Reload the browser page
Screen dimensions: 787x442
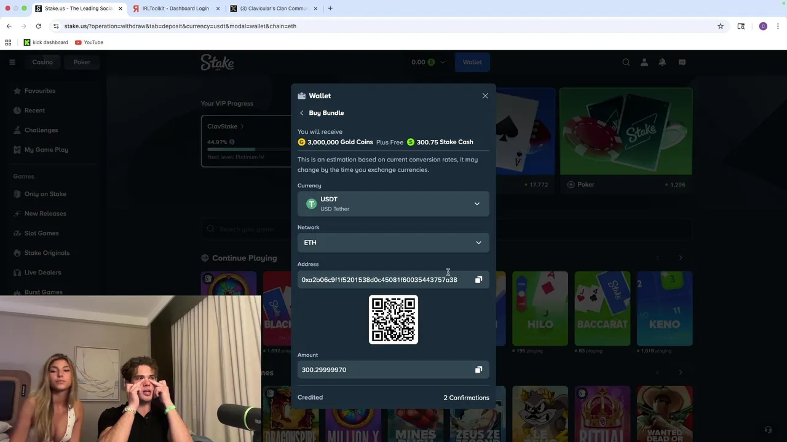(38, 26)
